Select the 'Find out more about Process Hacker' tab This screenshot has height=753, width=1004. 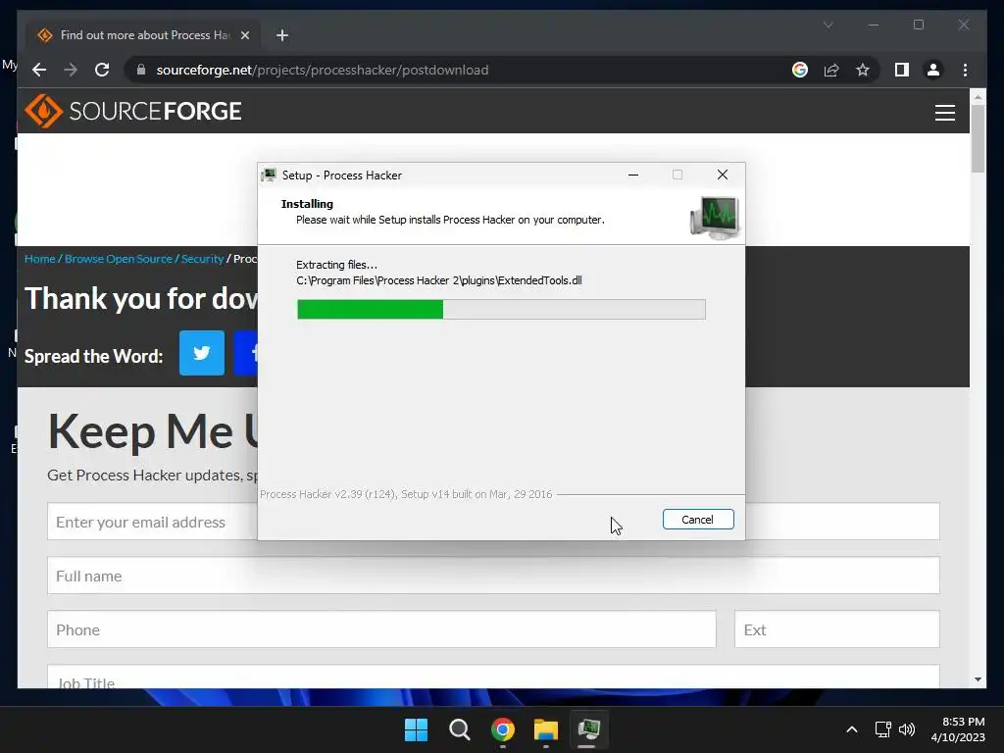click(x=143, y=35)
